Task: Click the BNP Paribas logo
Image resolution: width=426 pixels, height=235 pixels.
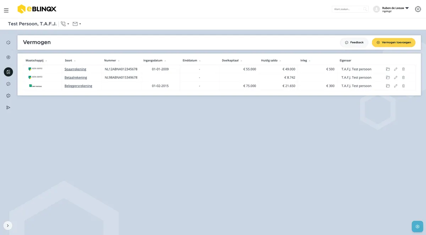Action: 35,86
